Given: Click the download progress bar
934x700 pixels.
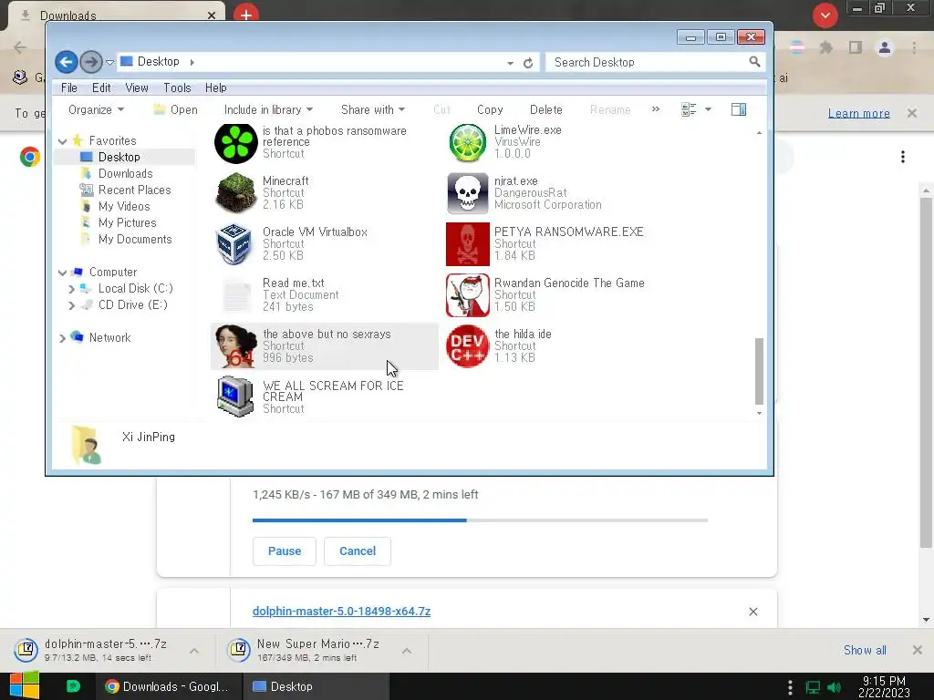Looking at the screenshot, I should tap(480, 520).
